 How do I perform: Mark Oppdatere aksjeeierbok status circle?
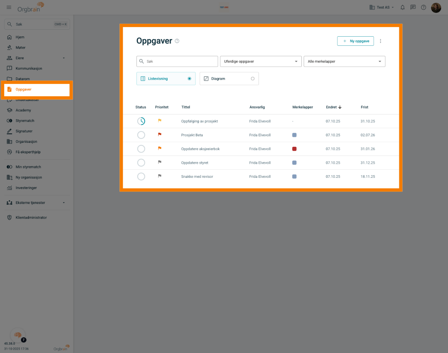[141, 149]
